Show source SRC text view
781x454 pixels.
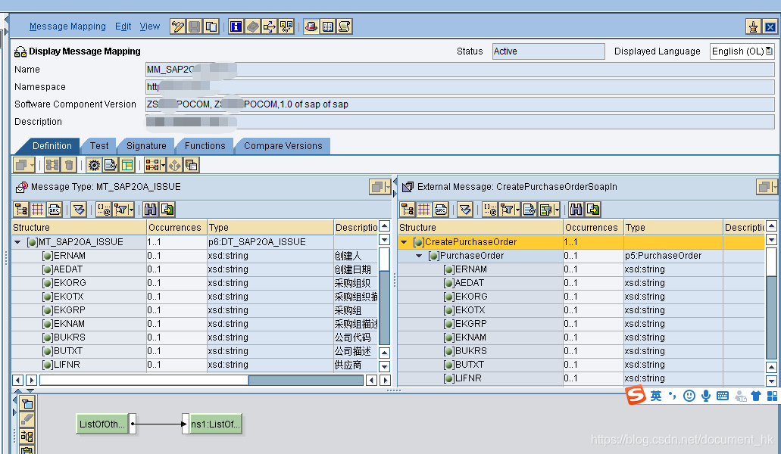(55, 210)
